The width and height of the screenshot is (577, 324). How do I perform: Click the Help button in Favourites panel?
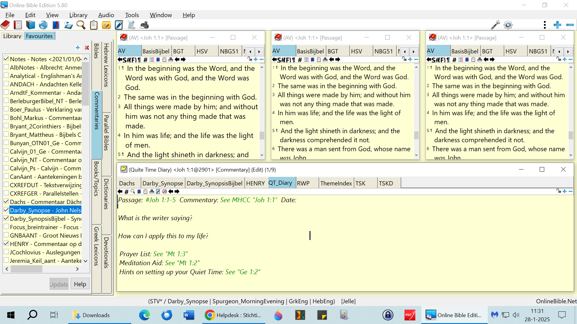click(x=80, y=284)
